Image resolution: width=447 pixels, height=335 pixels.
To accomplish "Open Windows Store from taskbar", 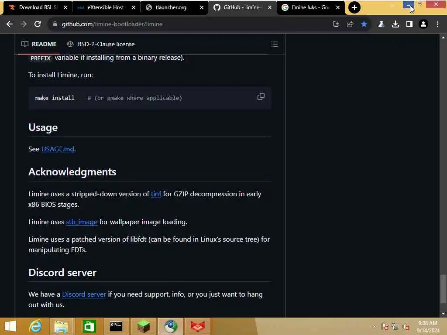I will tap(89, 326).
